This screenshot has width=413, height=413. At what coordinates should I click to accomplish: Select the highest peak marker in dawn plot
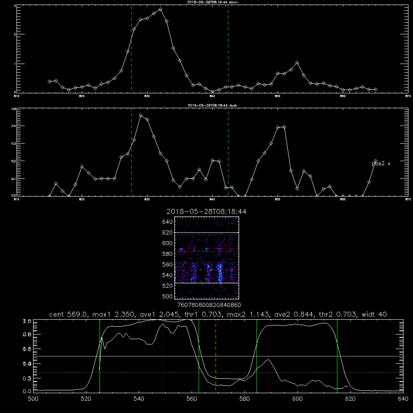click(160, 9)
